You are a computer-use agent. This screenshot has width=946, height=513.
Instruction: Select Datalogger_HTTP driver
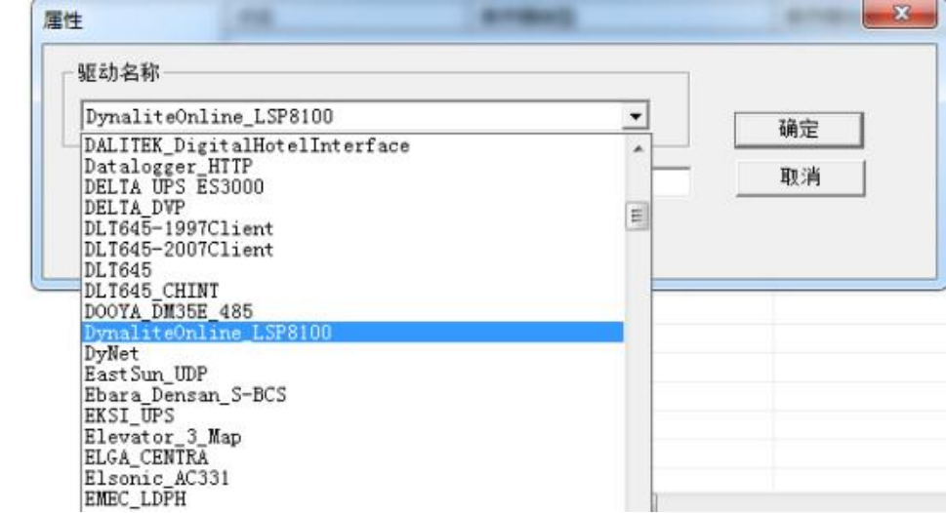coord(353,166)
